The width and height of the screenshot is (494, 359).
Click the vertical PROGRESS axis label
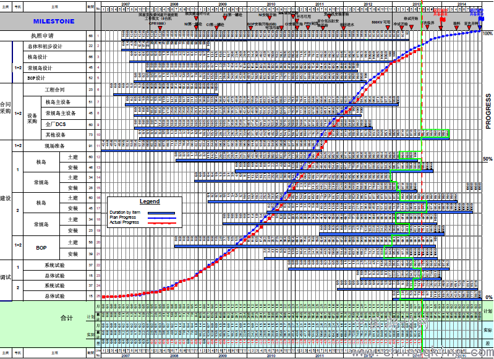488,111
